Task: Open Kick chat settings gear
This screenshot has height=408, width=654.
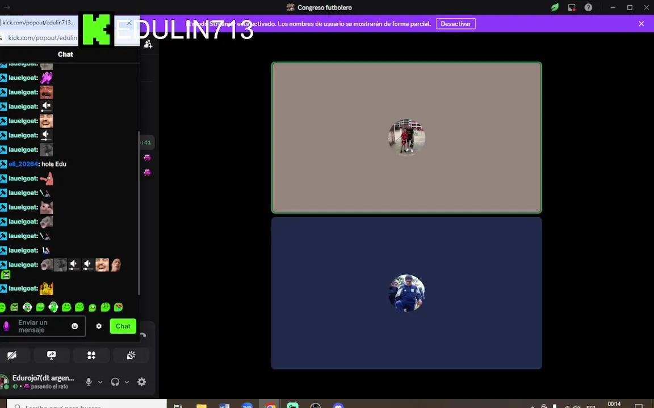Action: pyautogui.click(x=99, y=326)
